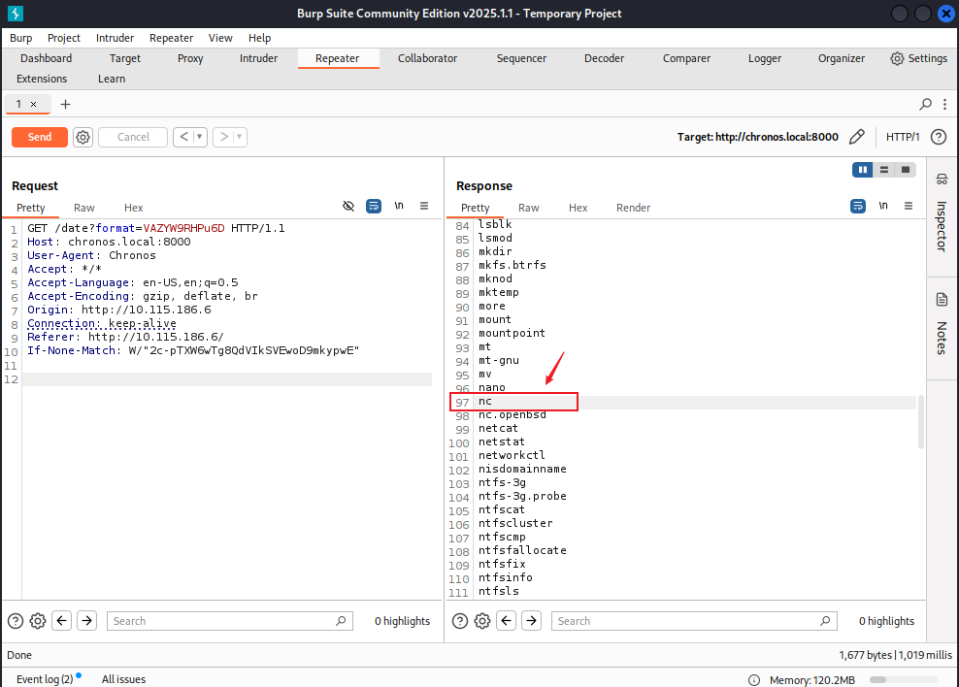
Task: Open the View menu
Action: coord(220,38)
